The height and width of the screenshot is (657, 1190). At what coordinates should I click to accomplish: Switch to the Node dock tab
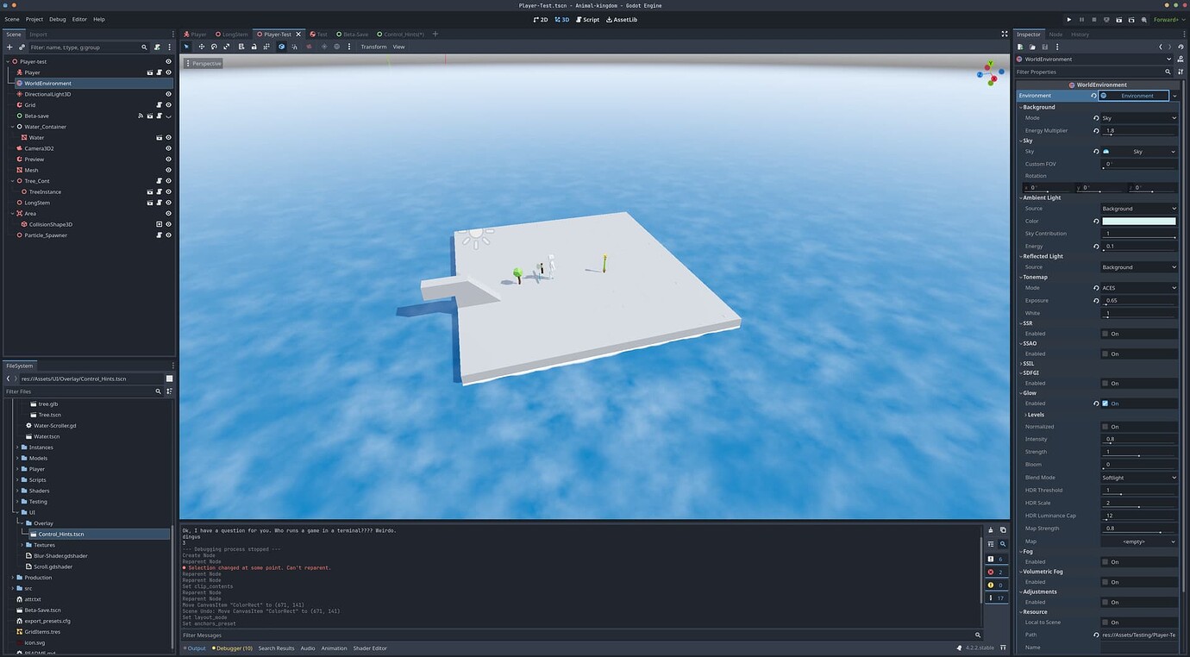tap(1055, 34)
